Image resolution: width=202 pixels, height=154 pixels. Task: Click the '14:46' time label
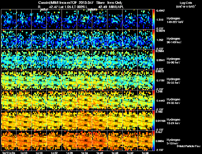coord(115,153)
